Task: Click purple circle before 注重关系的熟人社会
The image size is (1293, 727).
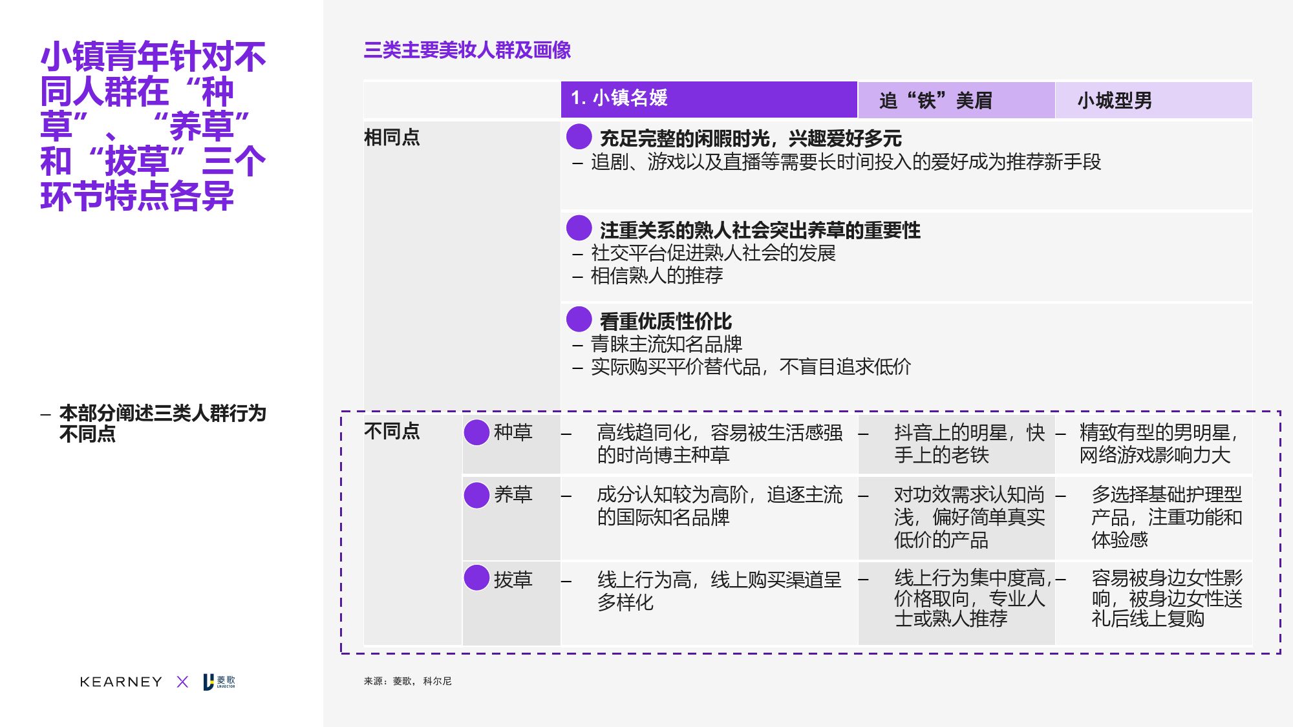Action: (579, 228)
